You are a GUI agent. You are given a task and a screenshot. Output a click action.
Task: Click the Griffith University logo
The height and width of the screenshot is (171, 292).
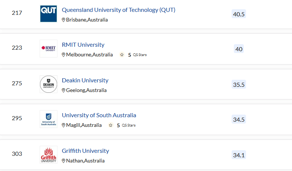pyautogui.click(x=49, y=155)
